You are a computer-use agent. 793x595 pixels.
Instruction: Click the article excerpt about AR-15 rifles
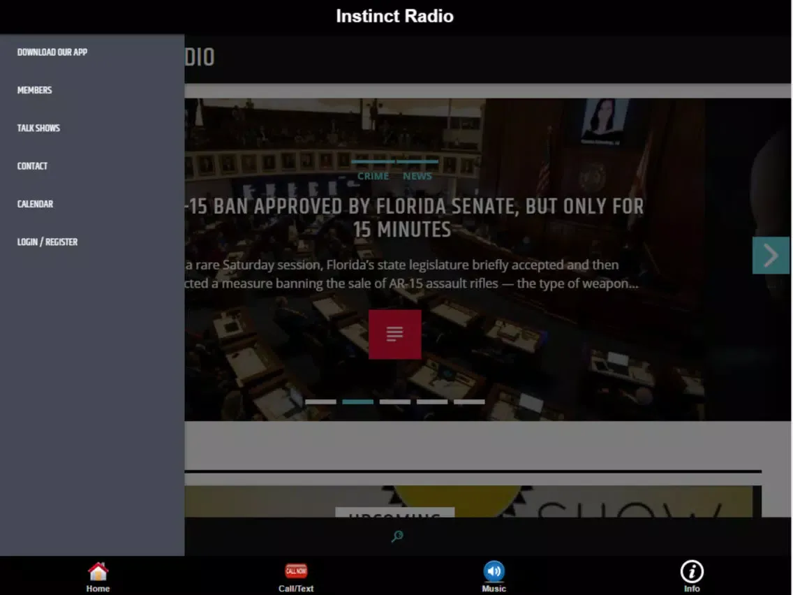412,274
